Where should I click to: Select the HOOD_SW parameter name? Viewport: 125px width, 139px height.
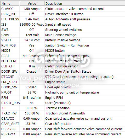9,87
